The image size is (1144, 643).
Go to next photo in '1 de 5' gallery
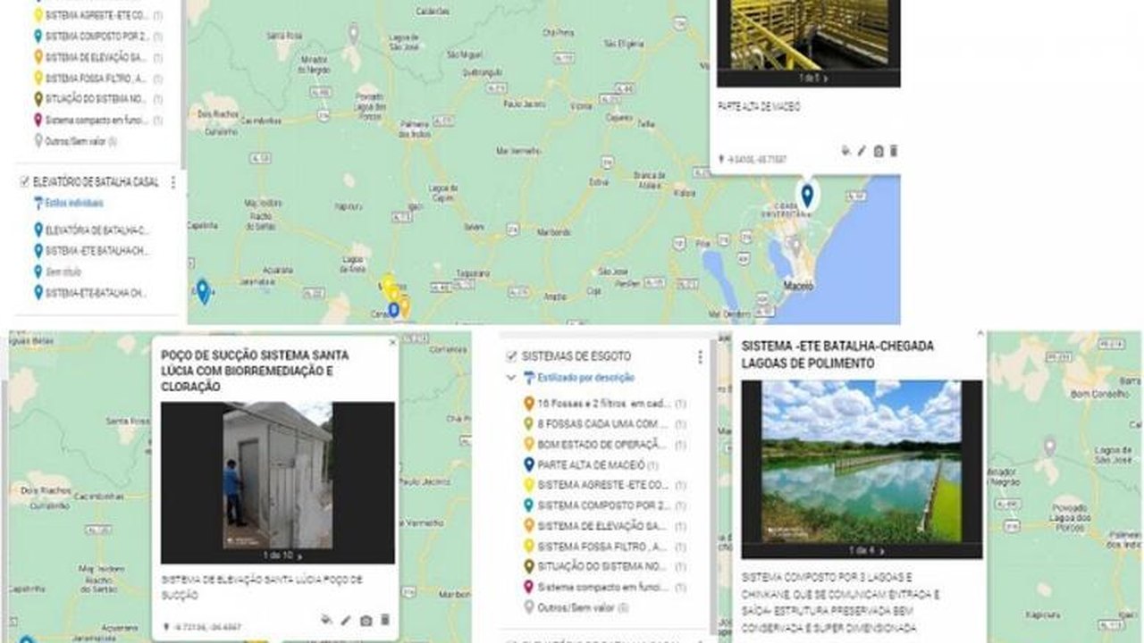coord(826,79)
